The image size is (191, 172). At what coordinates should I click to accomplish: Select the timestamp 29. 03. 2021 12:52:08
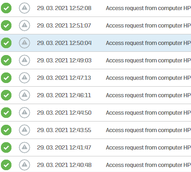point(64,8)
